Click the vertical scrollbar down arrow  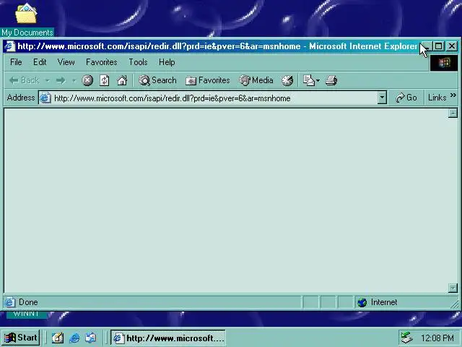453,288
